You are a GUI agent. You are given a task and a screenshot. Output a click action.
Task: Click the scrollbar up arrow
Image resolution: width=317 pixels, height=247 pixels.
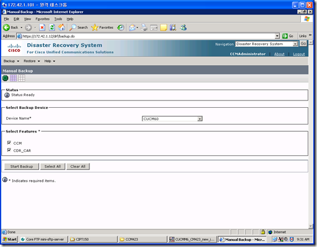(311, 43)
